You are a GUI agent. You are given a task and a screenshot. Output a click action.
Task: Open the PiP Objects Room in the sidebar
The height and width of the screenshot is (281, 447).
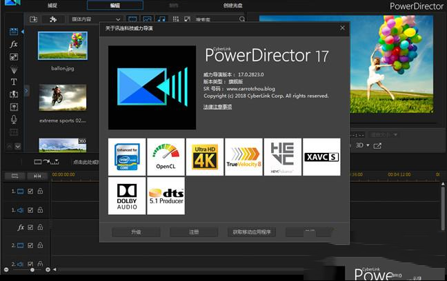tap(13, 57)
